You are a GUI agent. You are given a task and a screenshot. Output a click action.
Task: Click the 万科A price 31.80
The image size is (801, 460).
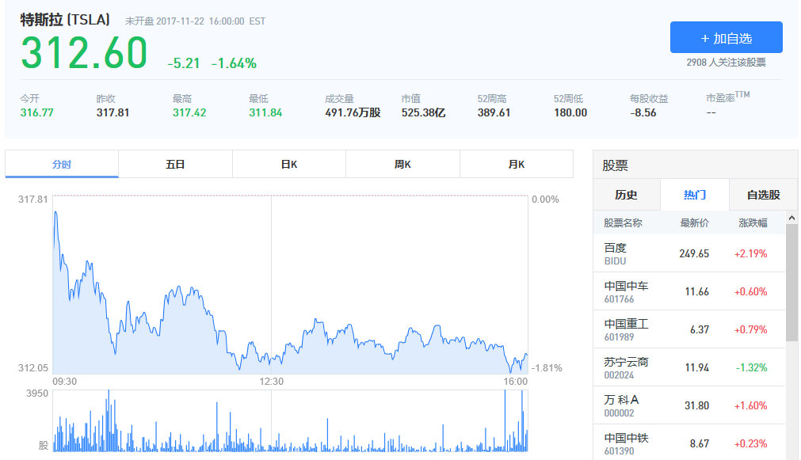click(696, 405)
